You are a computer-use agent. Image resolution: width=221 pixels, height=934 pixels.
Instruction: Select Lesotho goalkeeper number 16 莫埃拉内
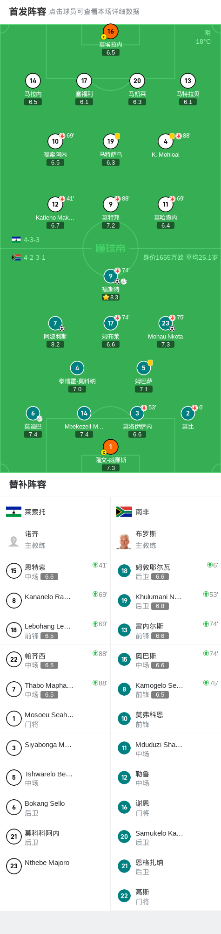(x=110, y=32)
